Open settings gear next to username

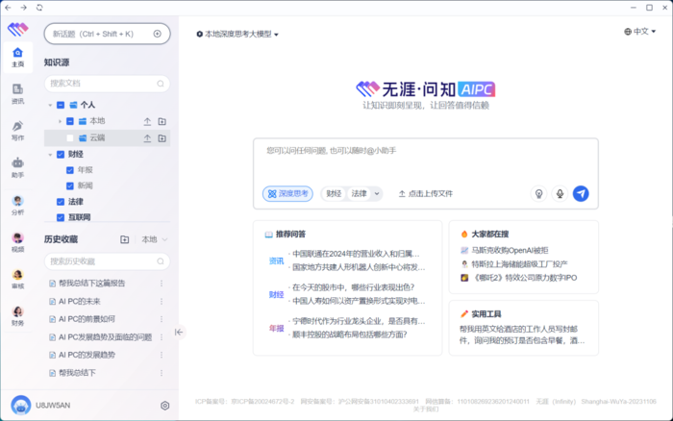(x=164, y=405)
